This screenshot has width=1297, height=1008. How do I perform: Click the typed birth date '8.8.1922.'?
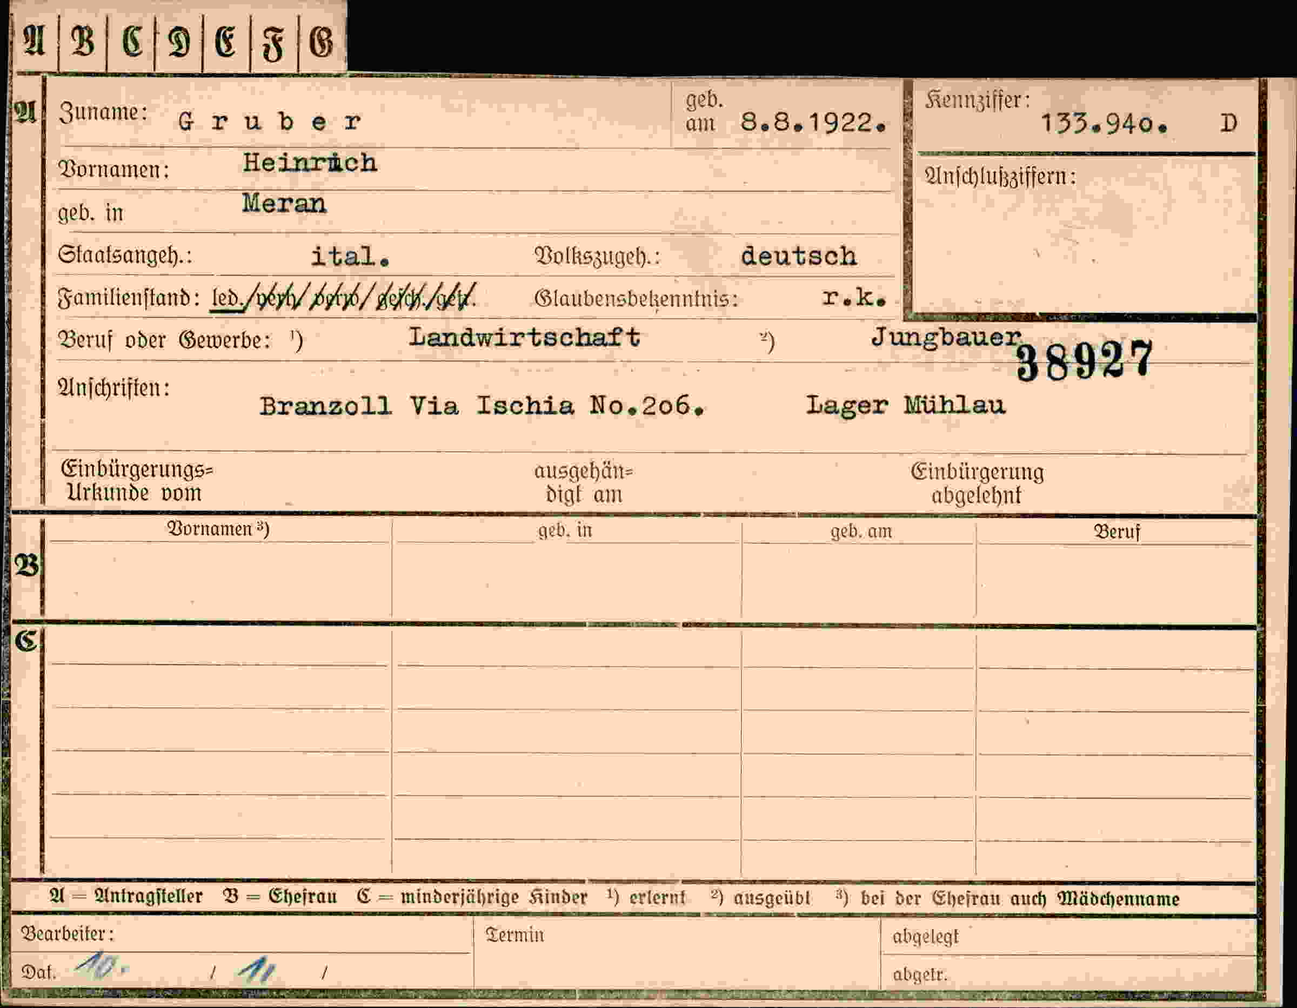[x=814, y=123]
